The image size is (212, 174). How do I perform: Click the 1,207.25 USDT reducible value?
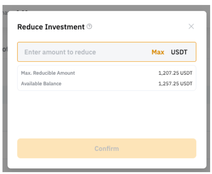(x=175, y=73)
